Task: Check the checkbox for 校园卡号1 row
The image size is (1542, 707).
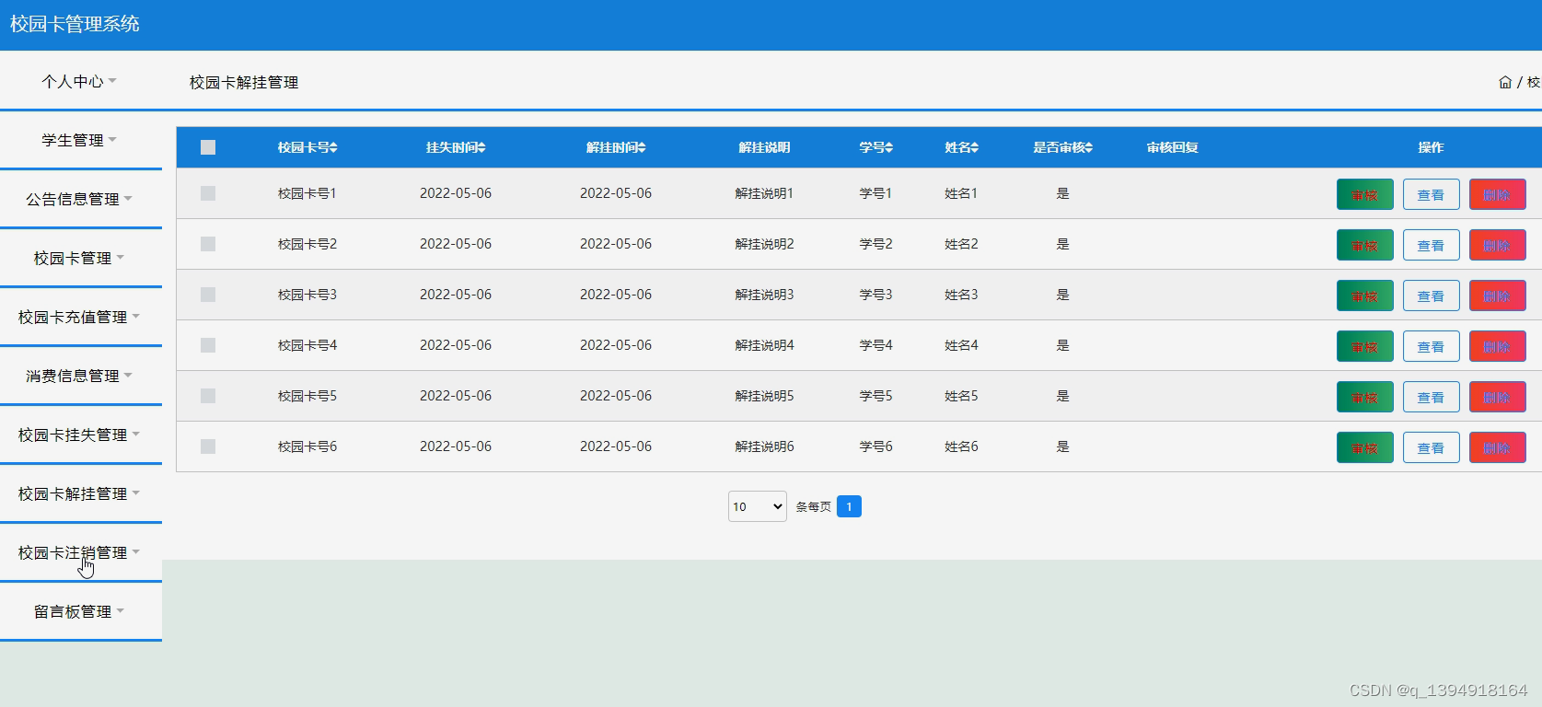Action: [208, 193]
